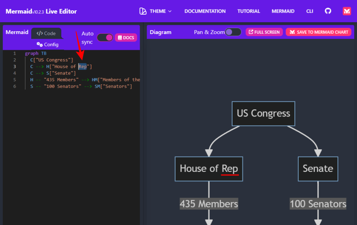Open diagram in FULL SCREEN
The image size is (357, 225).
(264, 32)
